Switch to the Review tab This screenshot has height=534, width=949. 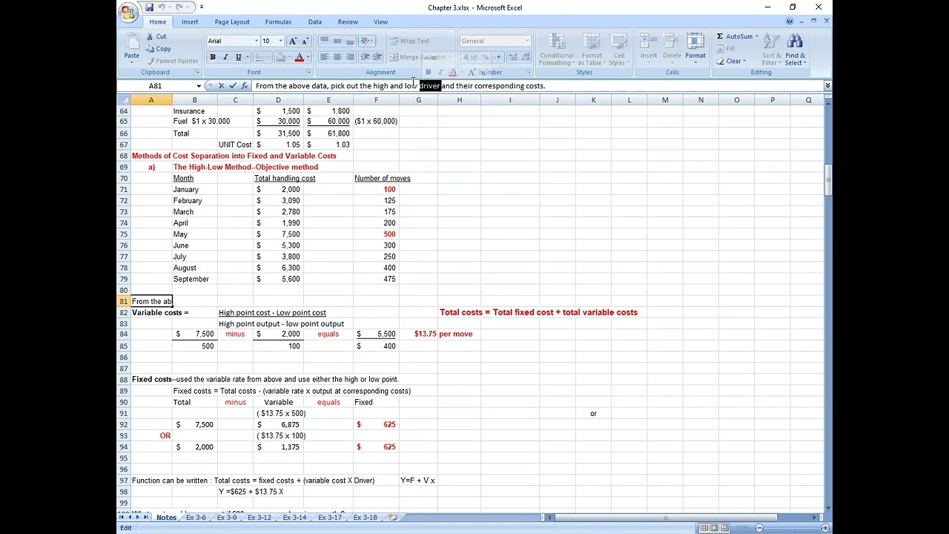348,22
